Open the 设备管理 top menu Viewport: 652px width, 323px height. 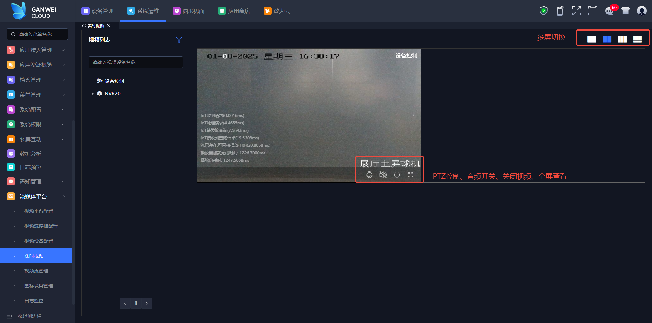97,11
